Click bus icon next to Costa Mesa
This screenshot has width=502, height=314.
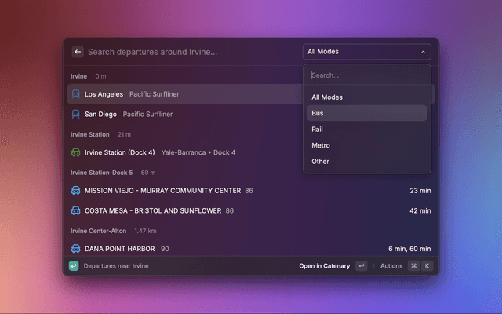point(75,210)
